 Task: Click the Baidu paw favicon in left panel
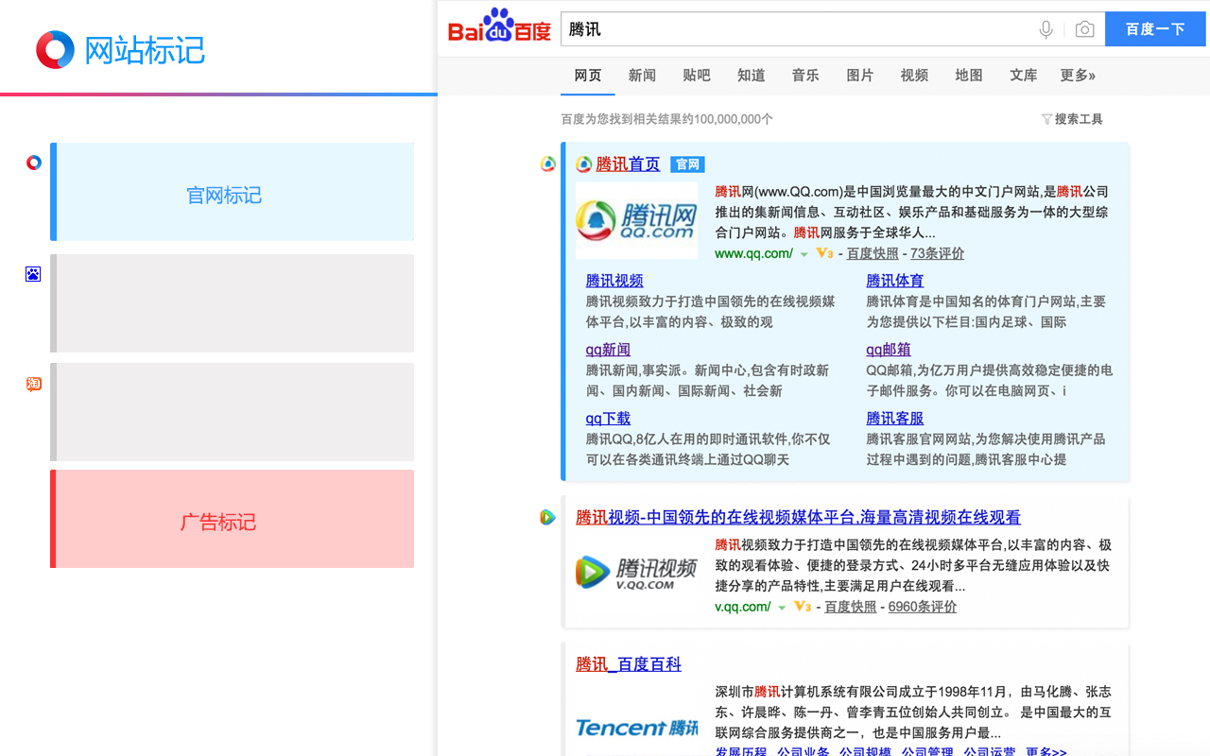pyautogui.click(x=33, y=274)
